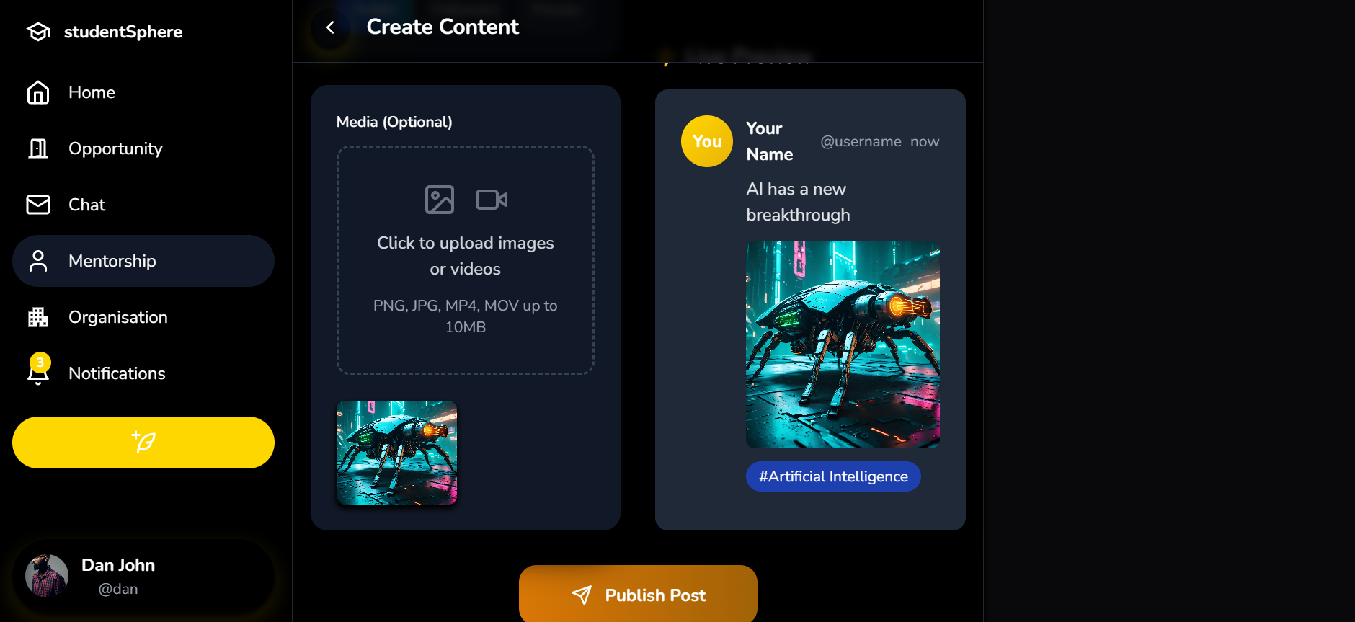Publish the post with the Publish Post button

pos(638,594)
